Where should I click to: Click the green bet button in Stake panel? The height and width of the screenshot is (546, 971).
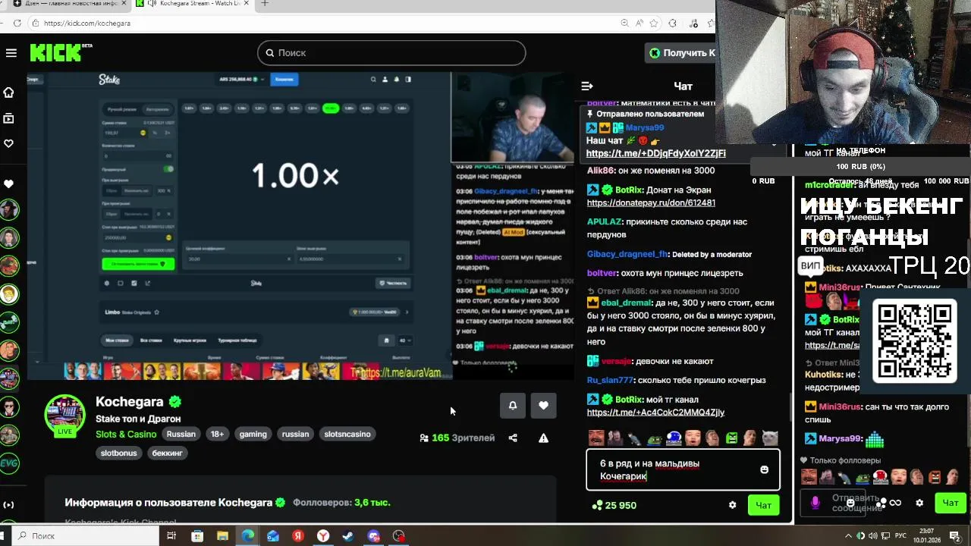coord(138,264)
